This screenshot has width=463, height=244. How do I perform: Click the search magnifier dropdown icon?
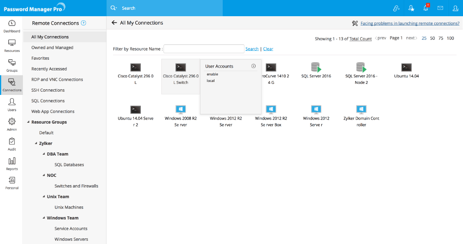click(114, 8)
